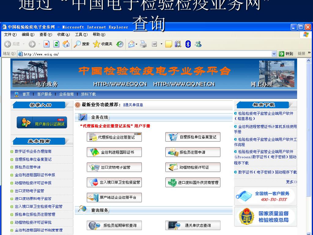Open download link 检验检疫电子监管企业端用户软件（榕基易检）

tap(264, 116)
